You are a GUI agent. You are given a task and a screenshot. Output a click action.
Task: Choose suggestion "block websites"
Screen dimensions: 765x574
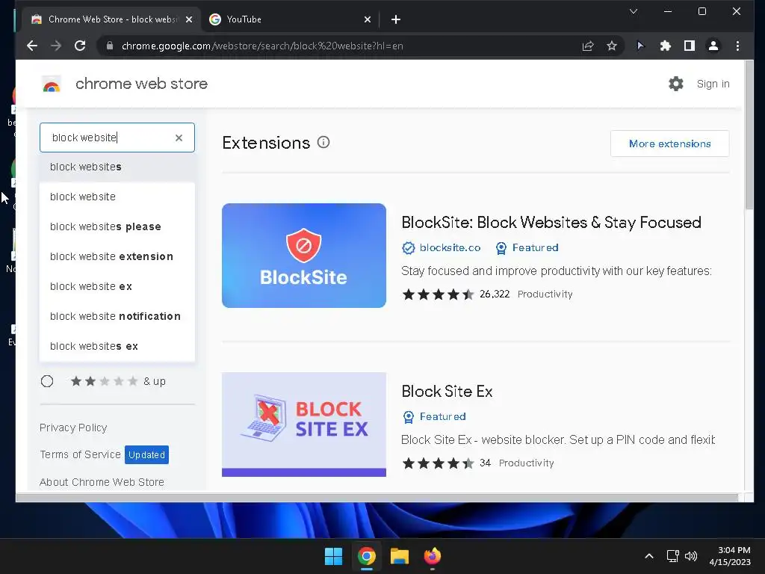click(117, 167)
